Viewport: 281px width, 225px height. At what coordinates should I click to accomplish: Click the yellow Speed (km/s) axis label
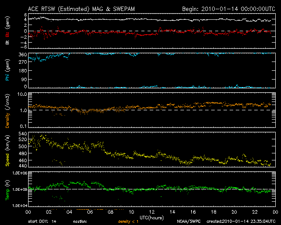click(7, 150)
